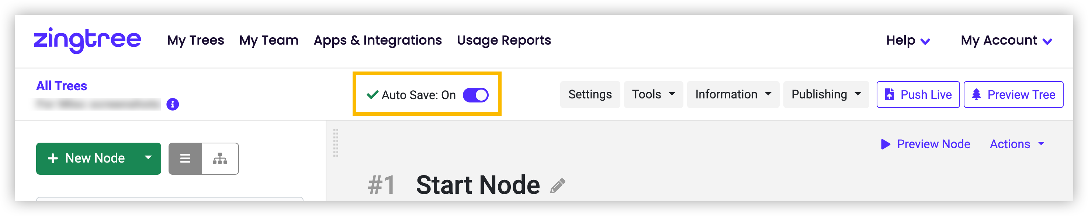
Task: Click the Preview Tree button
Action: pos(1013,94)
